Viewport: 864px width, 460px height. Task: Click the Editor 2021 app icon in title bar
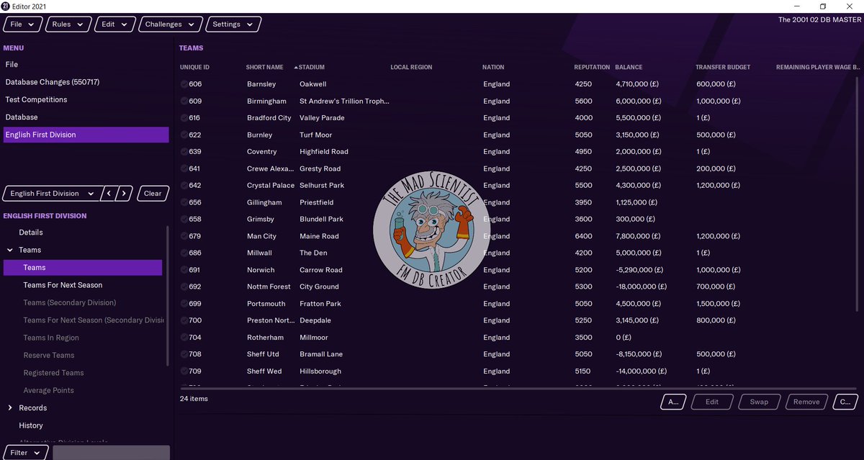[x=6, y=6]
